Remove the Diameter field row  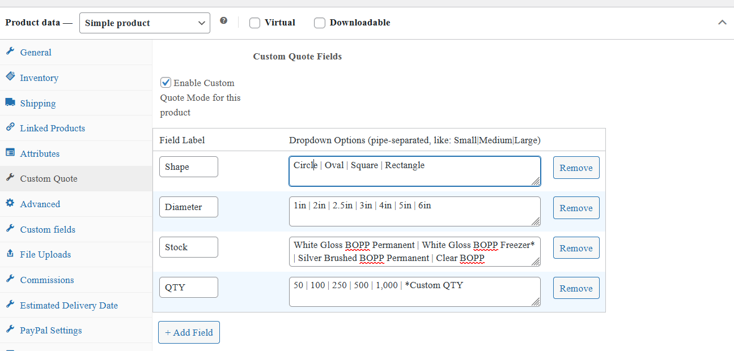coord(576,208)
